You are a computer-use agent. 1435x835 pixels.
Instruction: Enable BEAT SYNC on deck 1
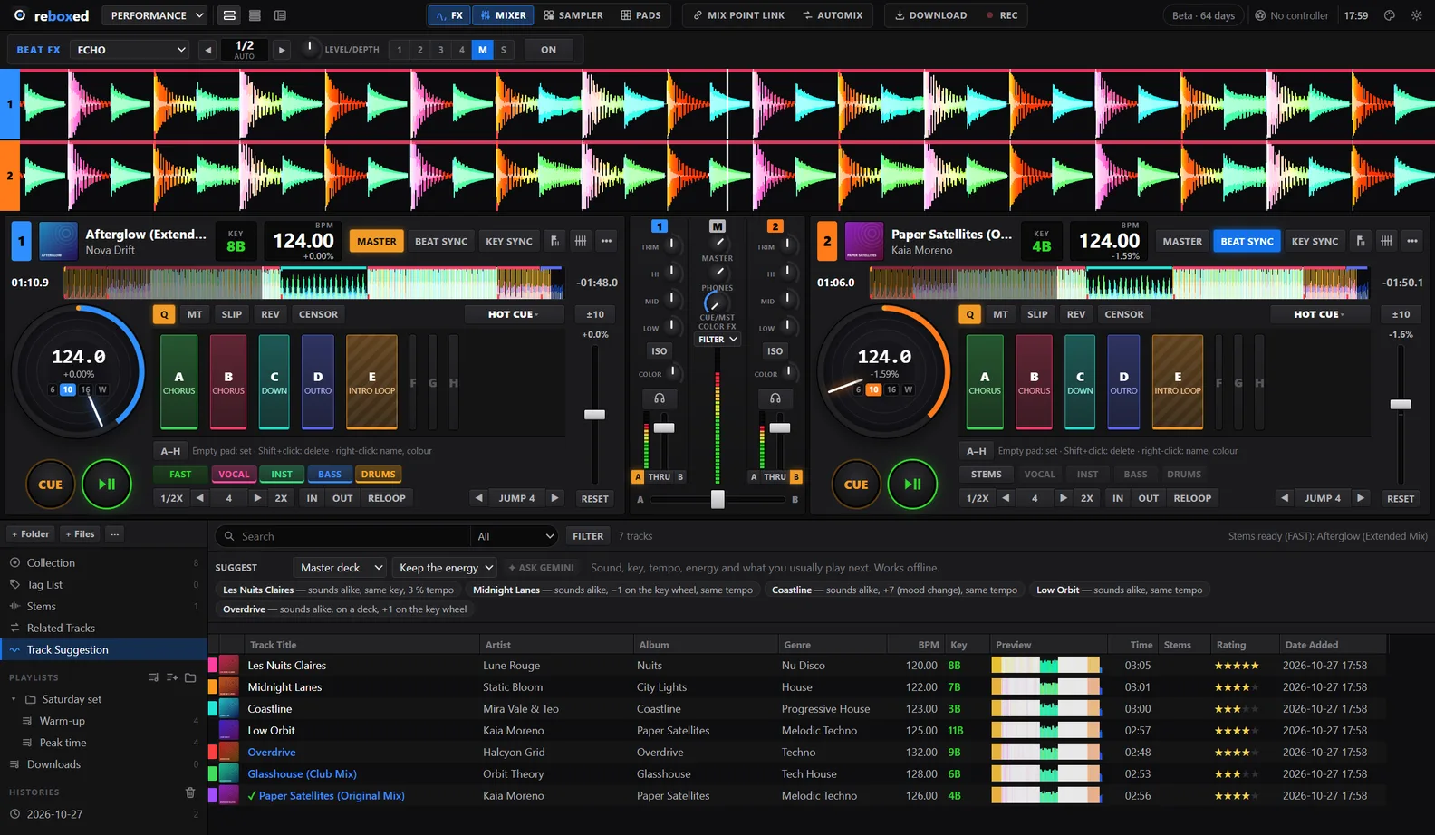tap(441, 241)
